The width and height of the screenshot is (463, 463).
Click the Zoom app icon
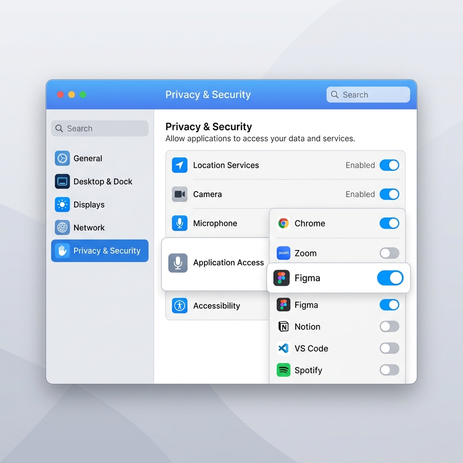(x=283, y=253)
